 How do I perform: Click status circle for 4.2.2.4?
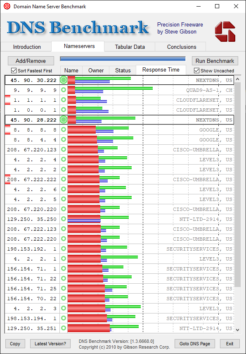64,159
